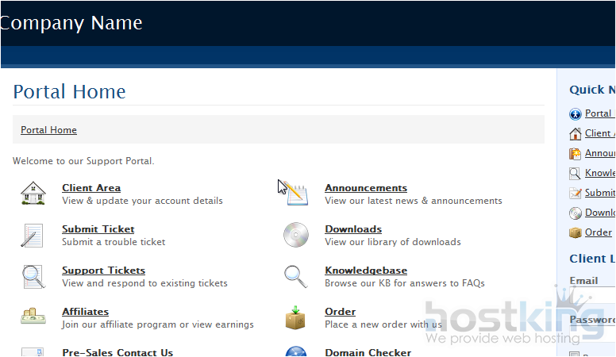Click the Order box icon

[295, 317]
